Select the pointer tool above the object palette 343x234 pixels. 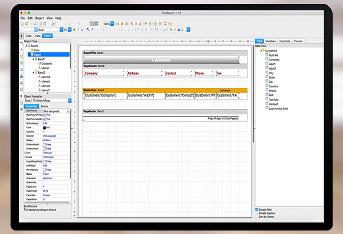(x=22, y=35)
